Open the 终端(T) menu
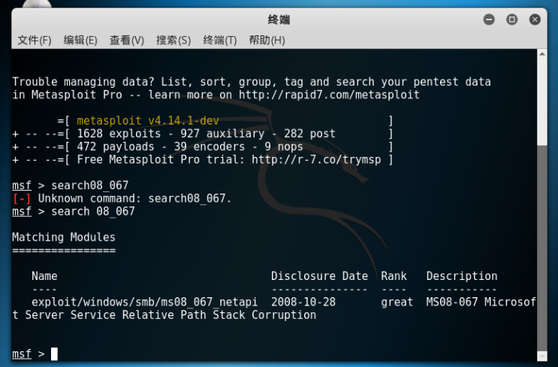 coord(220,41)
